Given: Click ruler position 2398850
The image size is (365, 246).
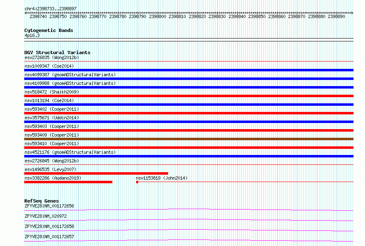Looking at the screenshot, I should [257, 16].
